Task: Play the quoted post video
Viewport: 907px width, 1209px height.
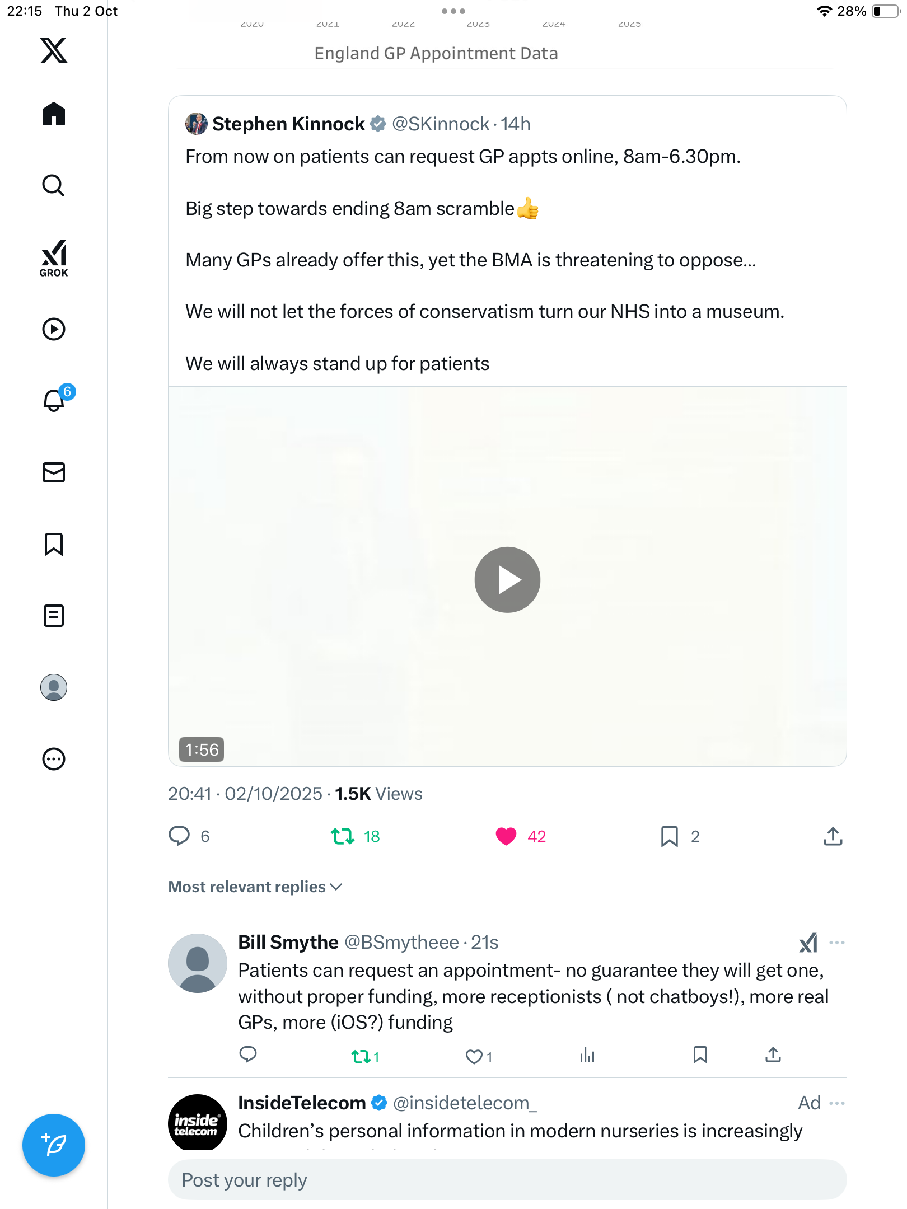Action: pos(507,580)
